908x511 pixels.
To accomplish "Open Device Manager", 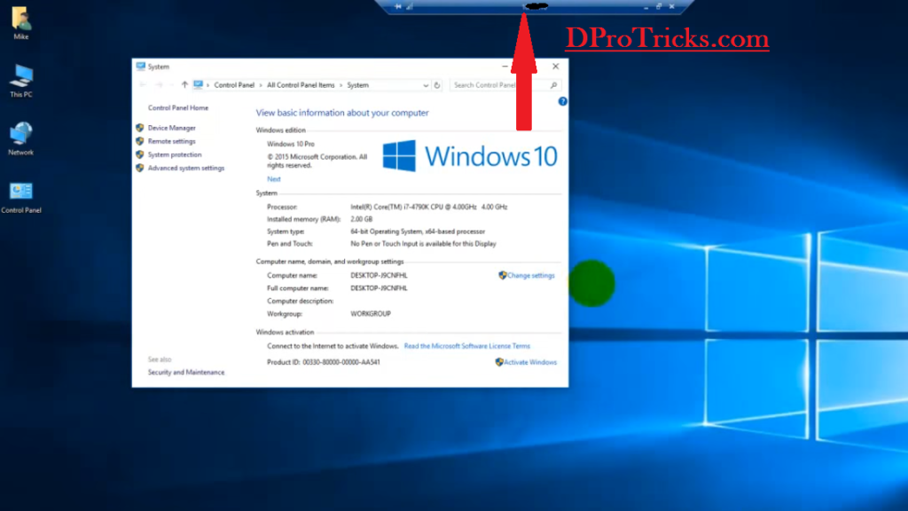I will pos(171,128).
